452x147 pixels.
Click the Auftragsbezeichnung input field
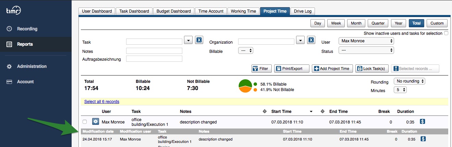tap(154, 59)
